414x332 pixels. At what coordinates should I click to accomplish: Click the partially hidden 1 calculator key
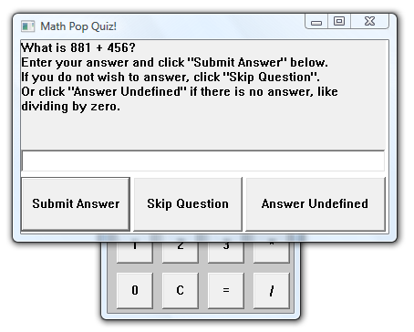coord(135,253)
